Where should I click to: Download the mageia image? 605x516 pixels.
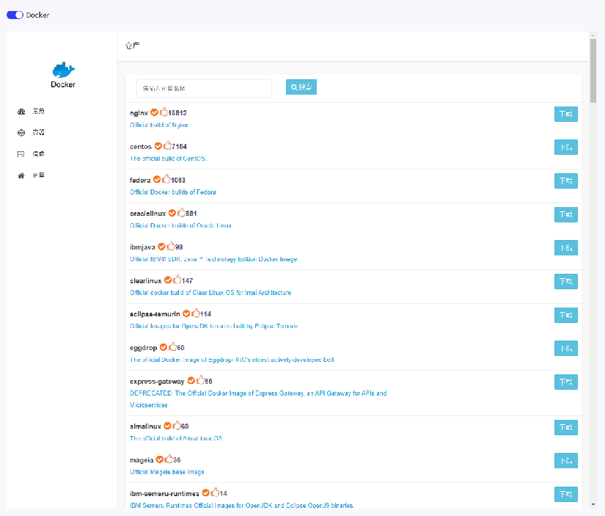[566, 461]
